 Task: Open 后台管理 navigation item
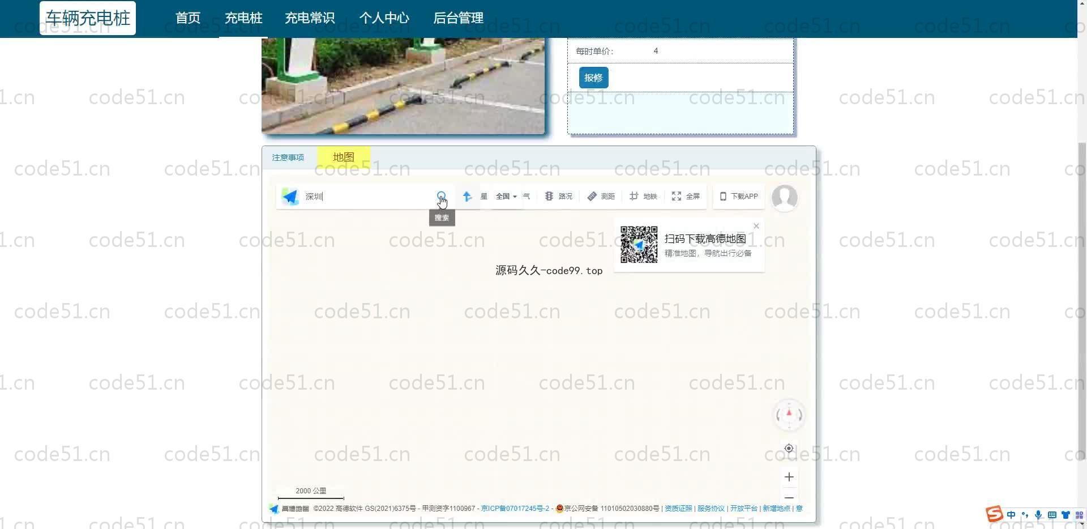(458, 18)
